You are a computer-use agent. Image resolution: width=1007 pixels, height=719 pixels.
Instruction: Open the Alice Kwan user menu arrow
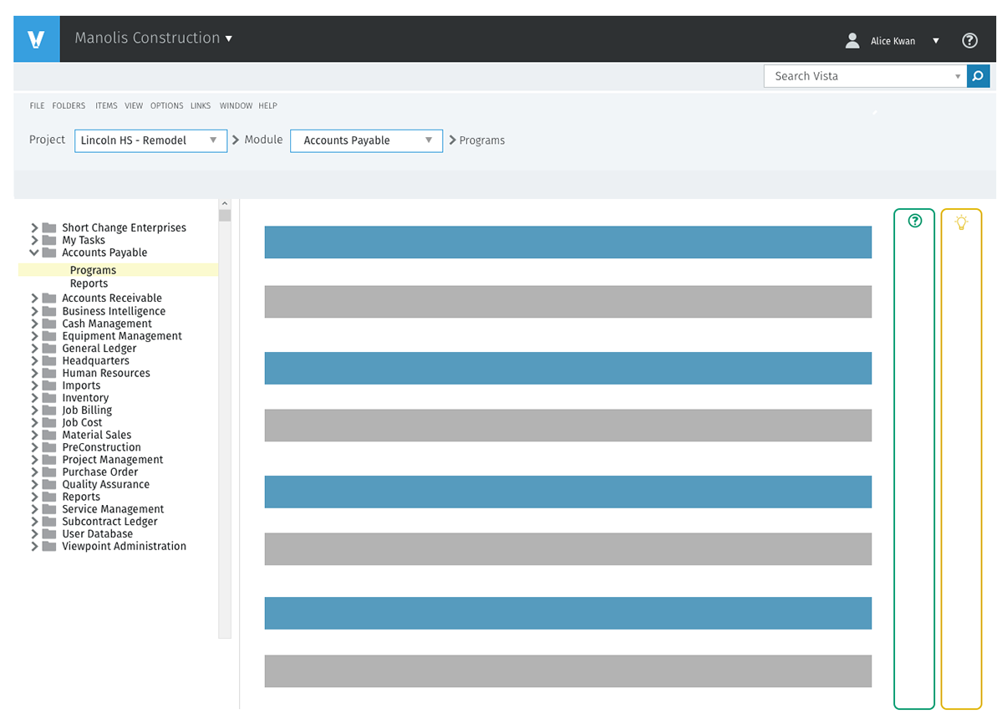tap(936, 41)
